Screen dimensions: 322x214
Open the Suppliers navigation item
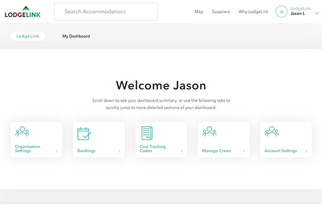(x=221, y=12)
